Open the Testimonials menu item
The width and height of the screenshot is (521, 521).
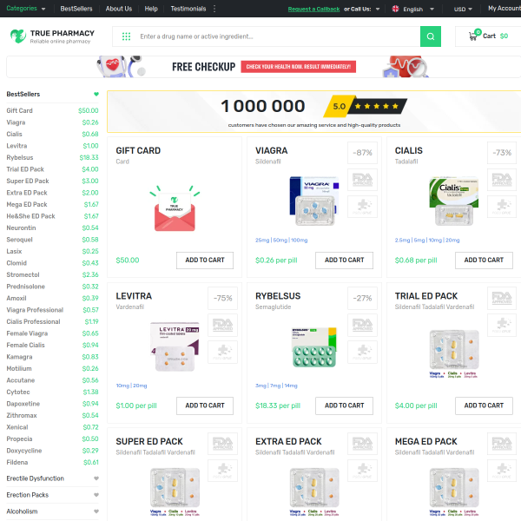[x=189, y=9]
